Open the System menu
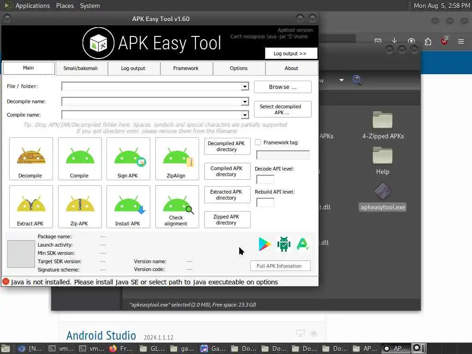This screenshot has width=472, height=354. pyautogui.click(x=90, y=6)
